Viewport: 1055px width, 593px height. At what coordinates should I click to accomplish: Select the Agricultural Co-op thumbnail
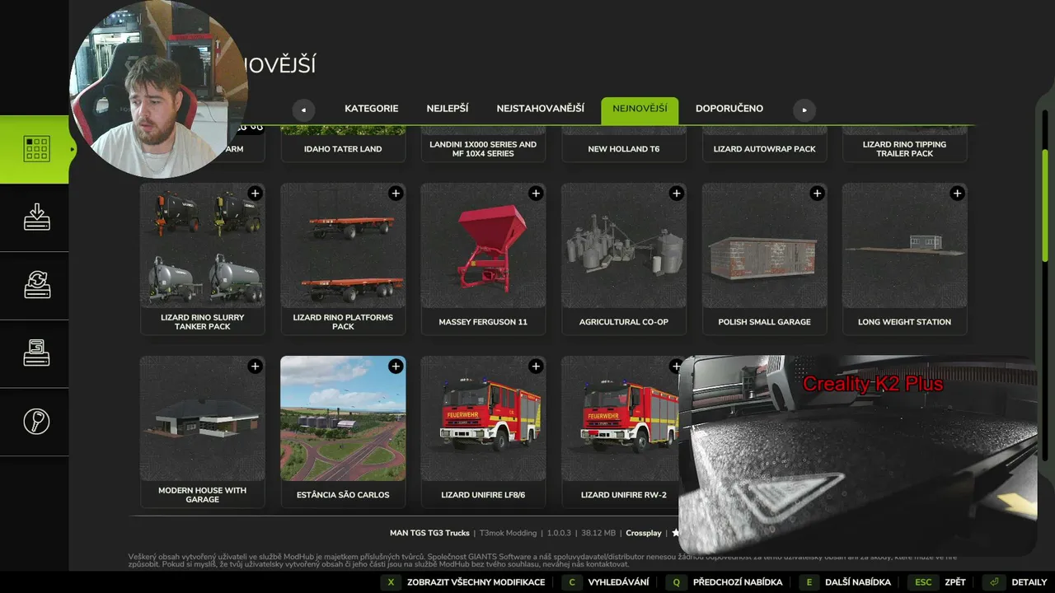624,245
